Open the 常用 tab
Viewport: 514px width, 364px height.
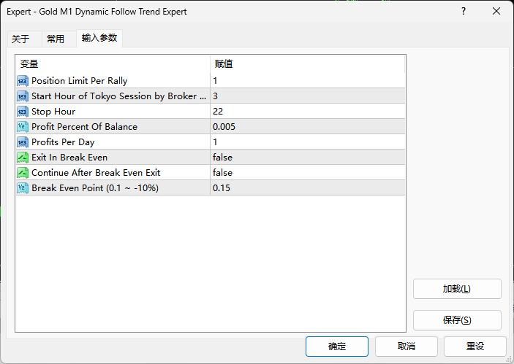[x=56, y=39]
